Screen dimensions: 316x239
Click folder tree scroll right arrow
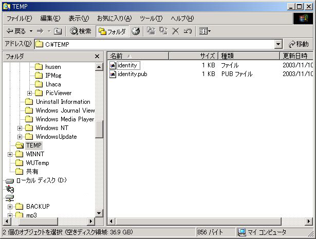coord(91,222)
